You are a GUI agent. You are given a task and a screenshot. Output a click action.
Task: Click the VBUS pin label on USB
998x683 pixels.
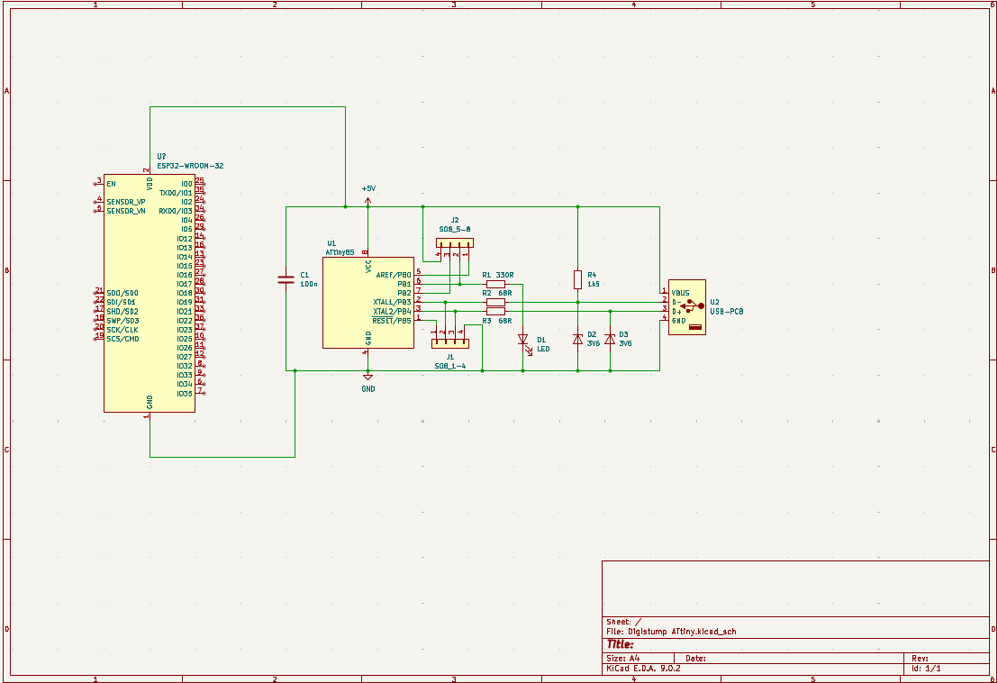point(680,294)
